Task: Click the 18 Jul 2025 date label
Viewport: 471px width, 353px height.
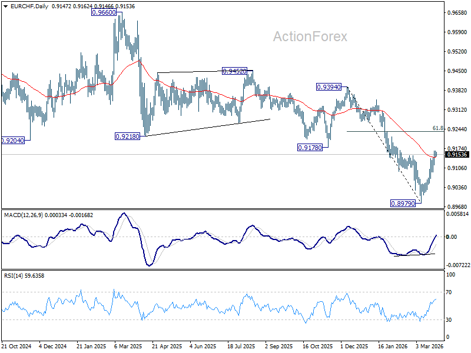Action: 241,346
